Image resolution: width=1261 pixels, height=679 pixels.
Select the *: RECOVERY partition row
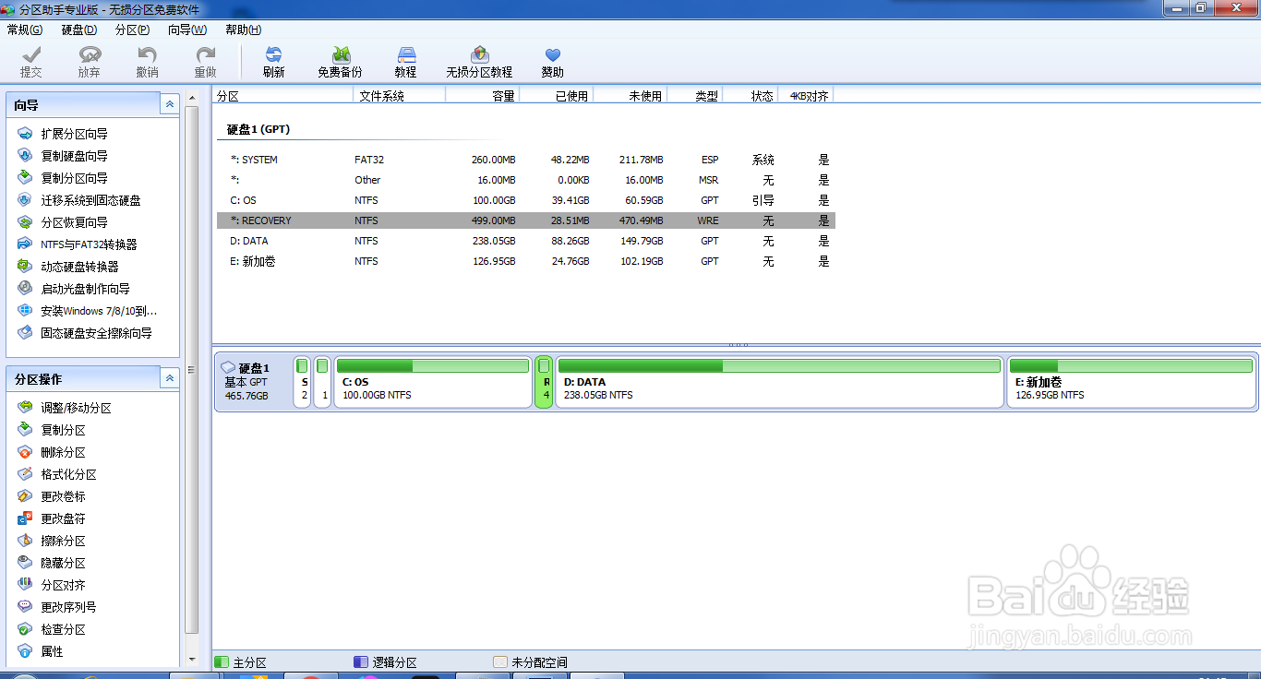pyautogui.click(x=526, y=220)
